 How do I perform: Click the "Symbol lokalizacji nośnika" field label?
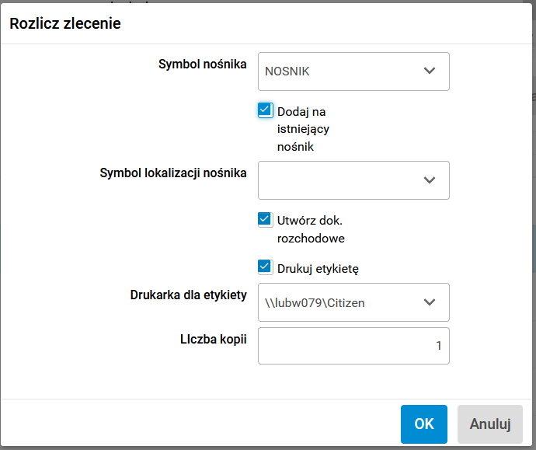[173, 173]
